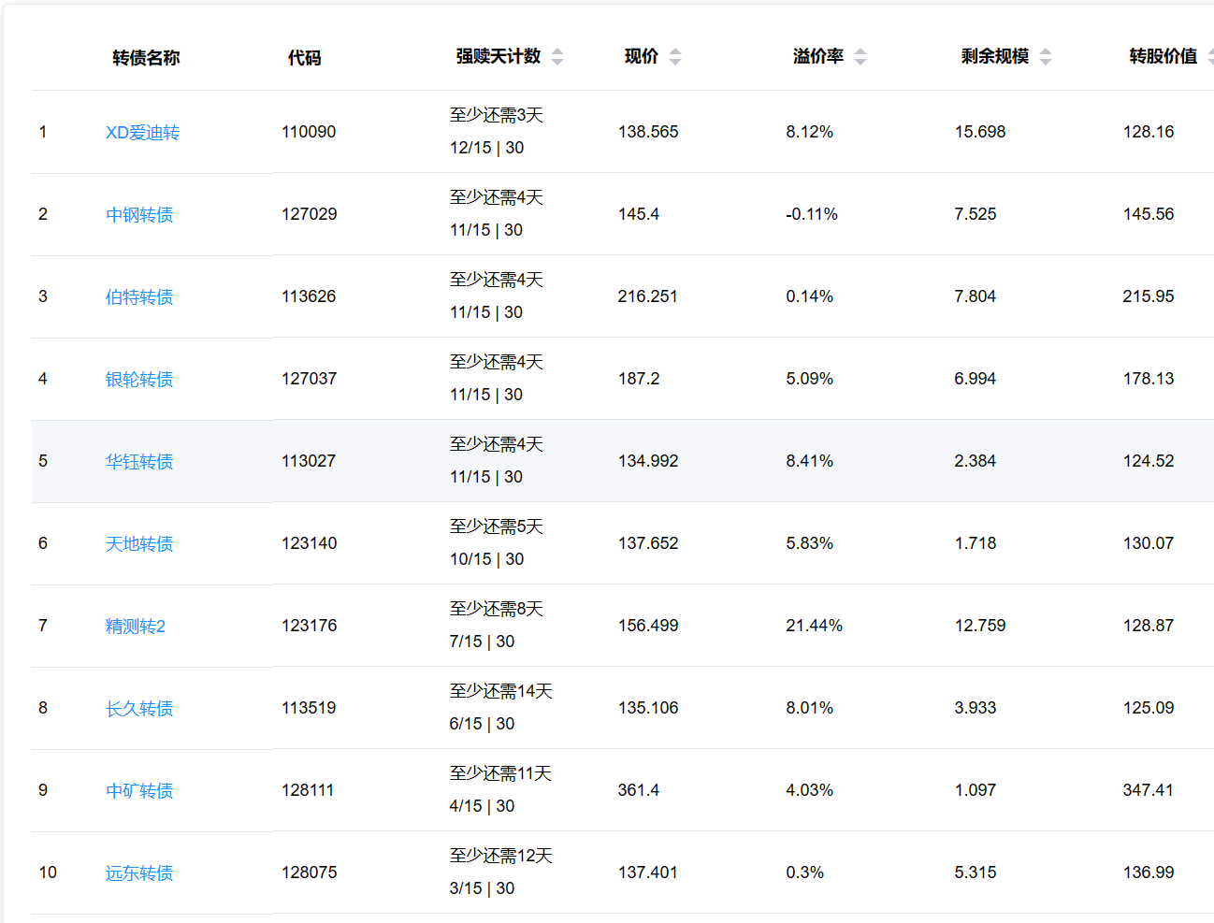The image size is (1214, 923).
Task: Click the 代码 column header
Action: coord(305,58)
